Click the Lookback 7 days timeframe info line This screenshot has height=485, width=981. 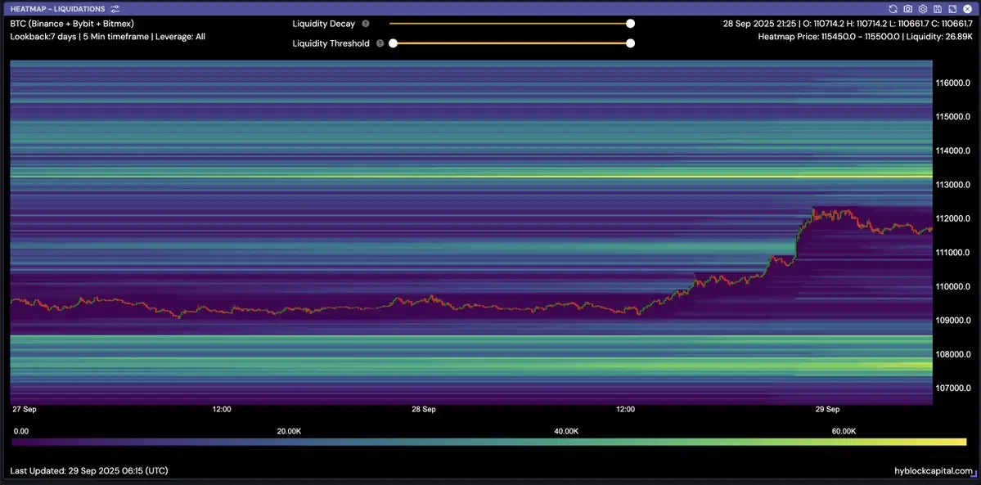(x=108, y=37)
